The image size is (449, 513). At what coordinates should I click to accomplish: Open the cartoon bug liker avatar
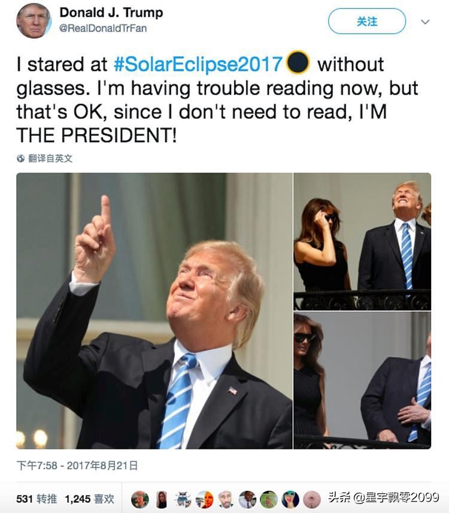tap(183, 500)
